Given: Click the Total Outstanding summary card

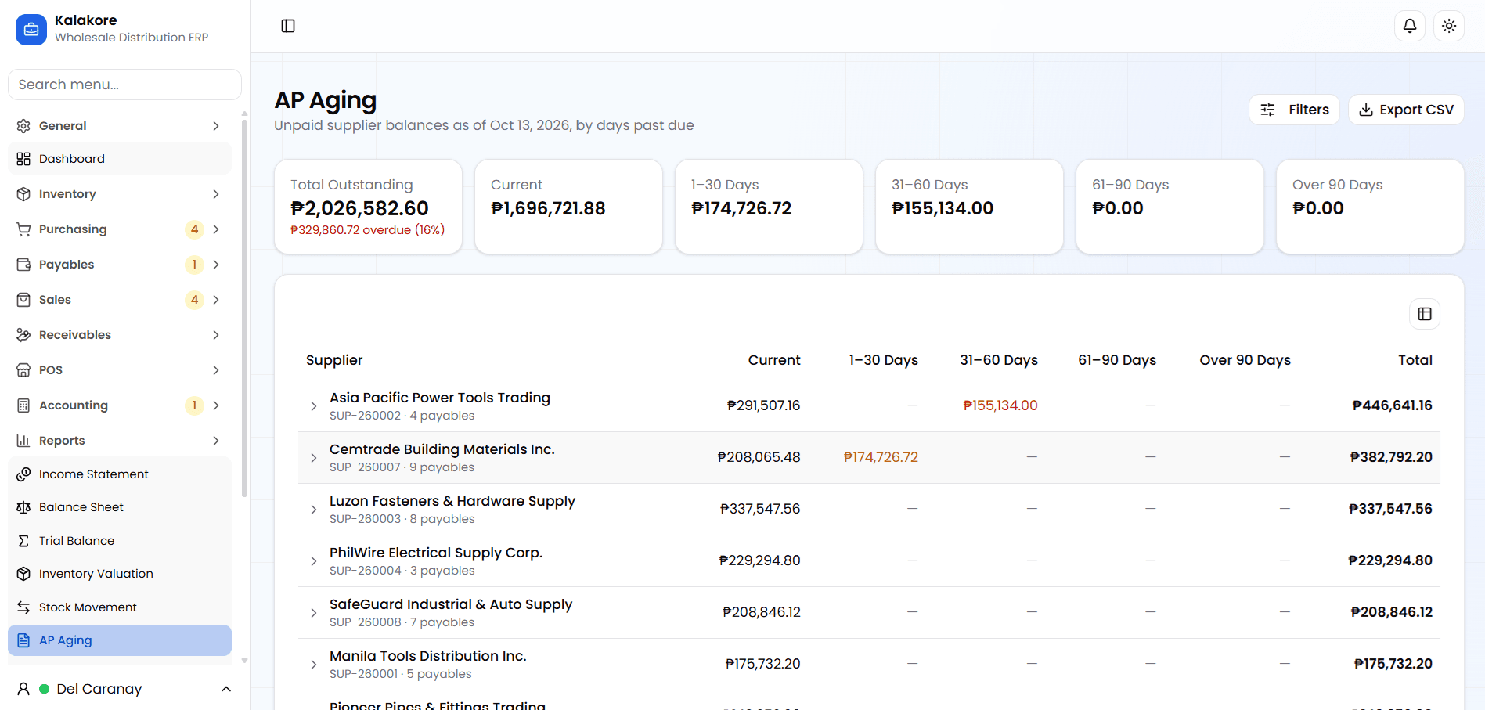Looking at the screenshot, I should pyautogui.click(x=368, y=207).
